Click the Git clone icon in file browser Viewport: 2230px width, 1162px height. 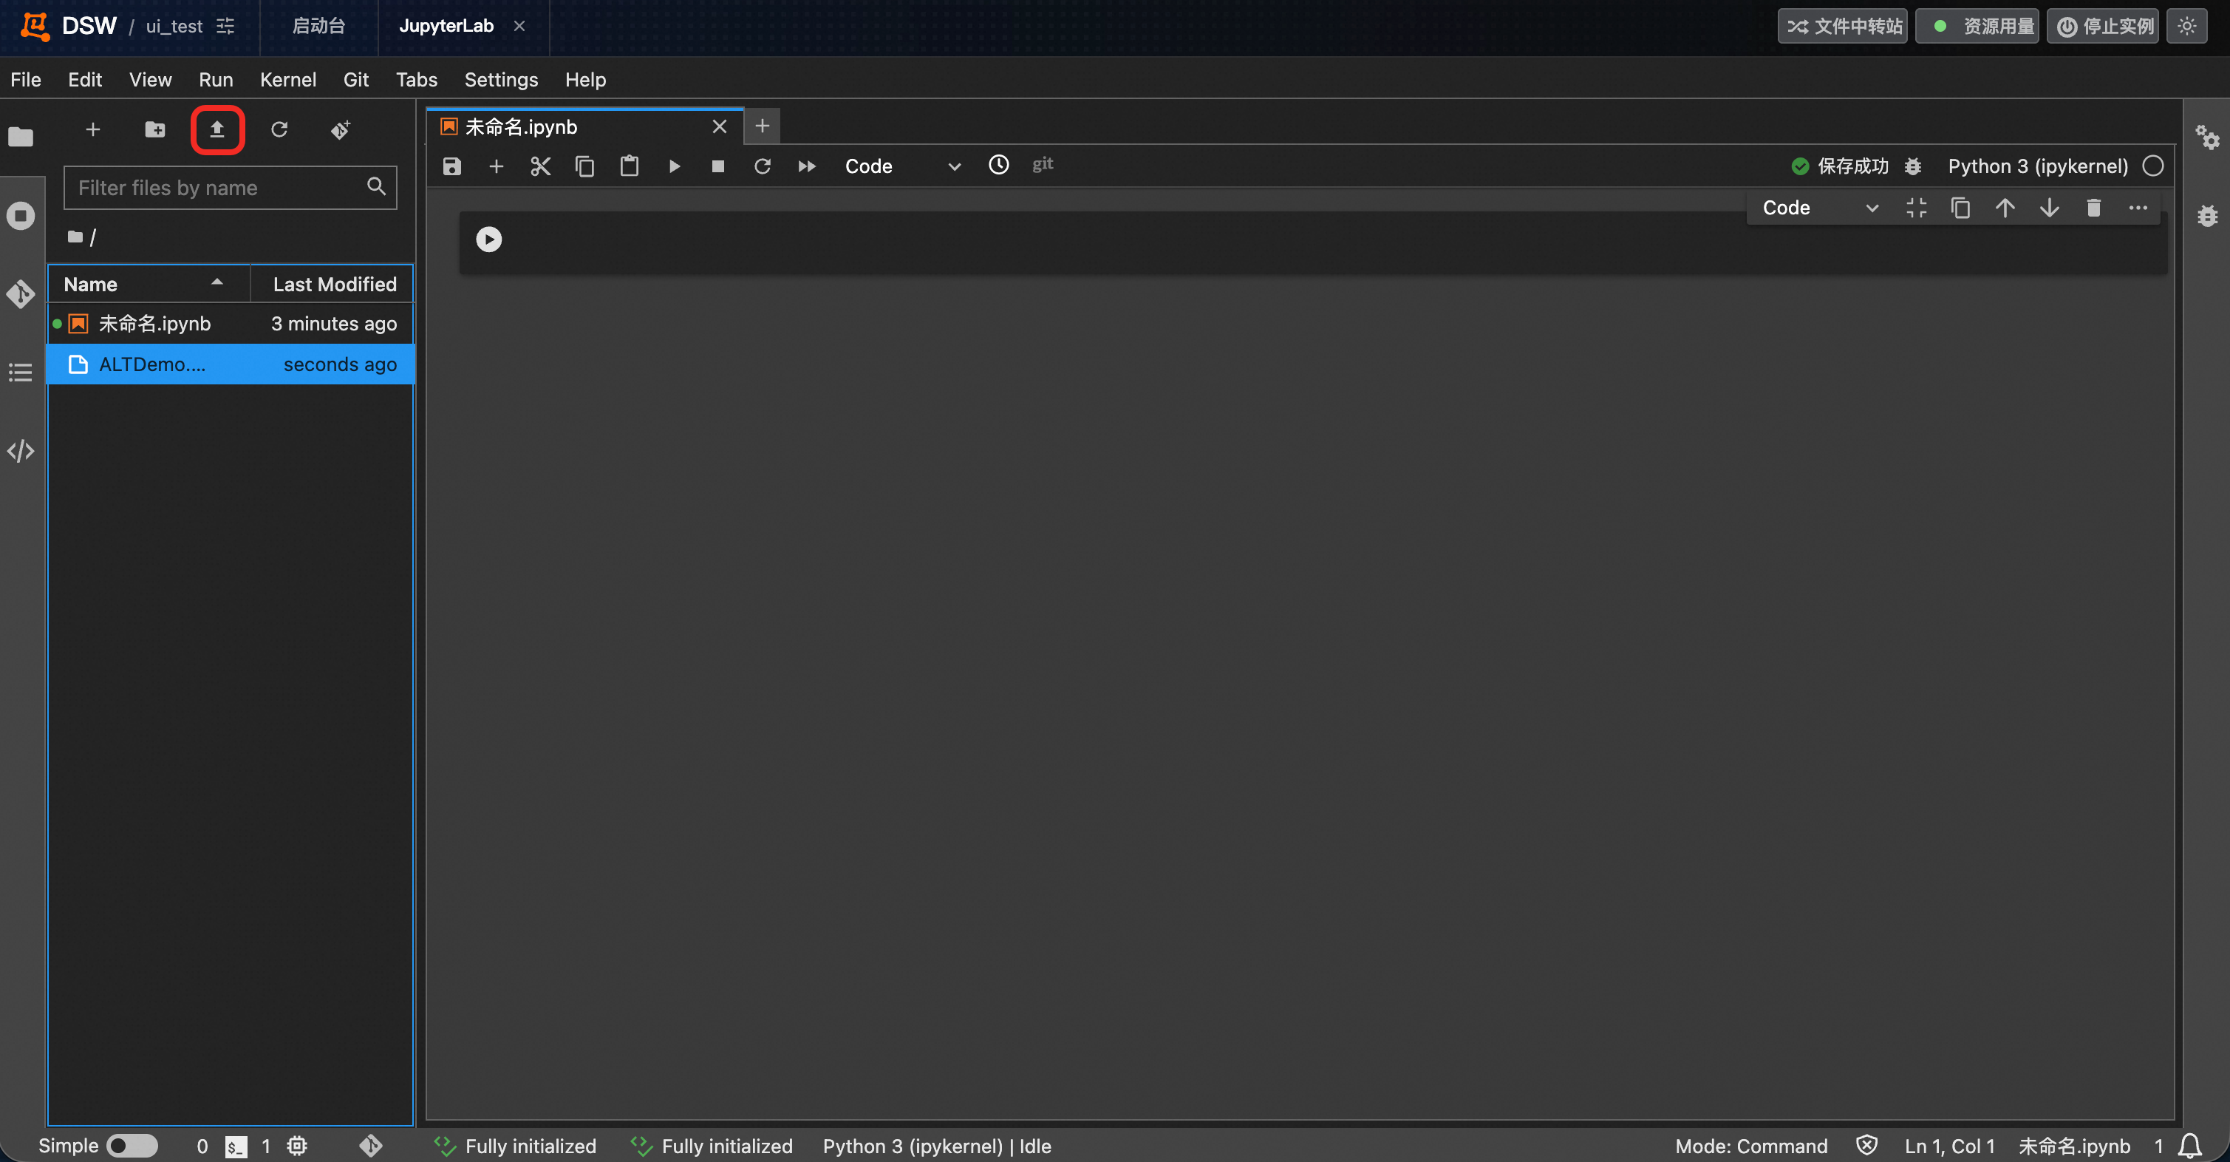point(341,130)
